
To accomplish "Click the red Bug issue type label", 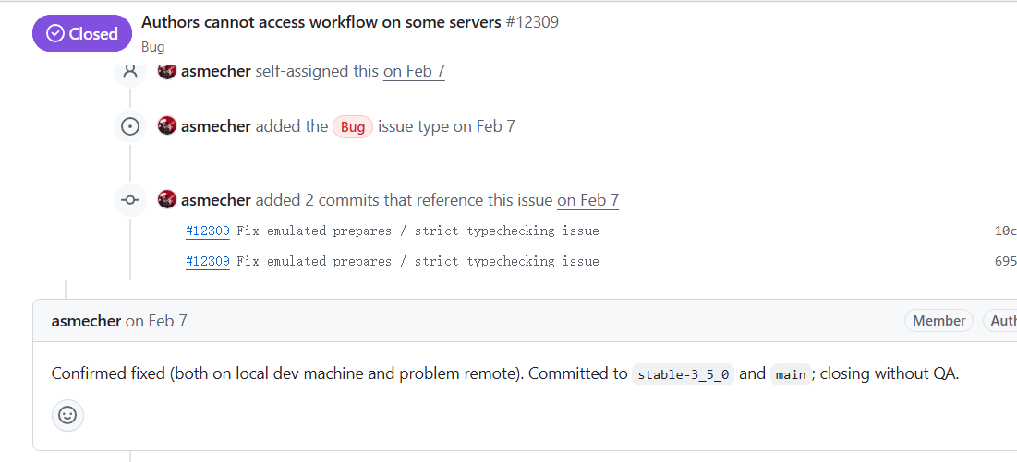I will 353,127.
